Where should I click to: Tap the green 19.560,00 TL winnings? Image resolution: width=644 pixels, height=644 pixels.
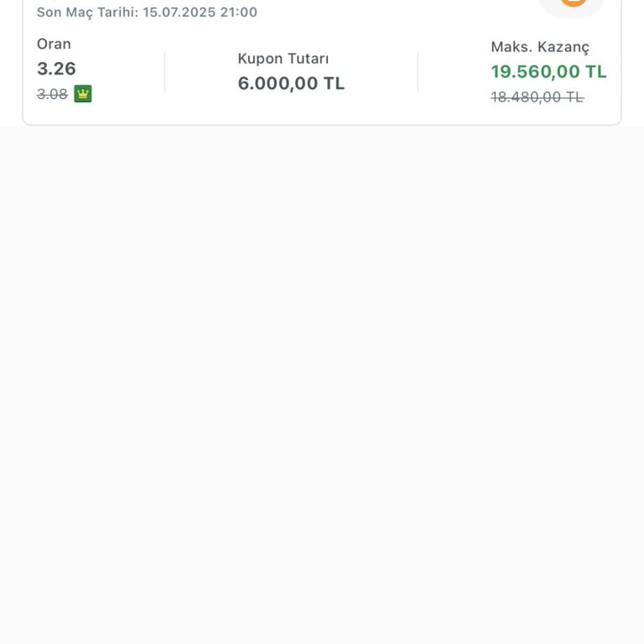coord(537,72)
